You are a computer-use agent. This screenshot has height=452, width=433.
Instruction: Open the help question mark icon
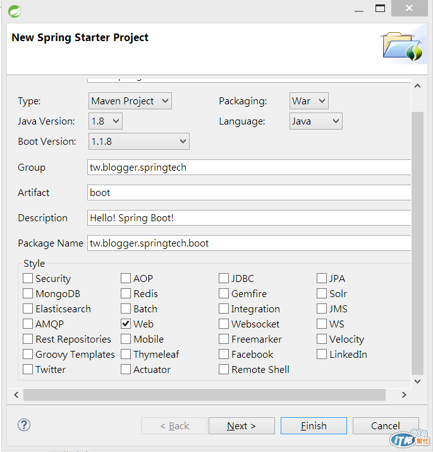24,425
